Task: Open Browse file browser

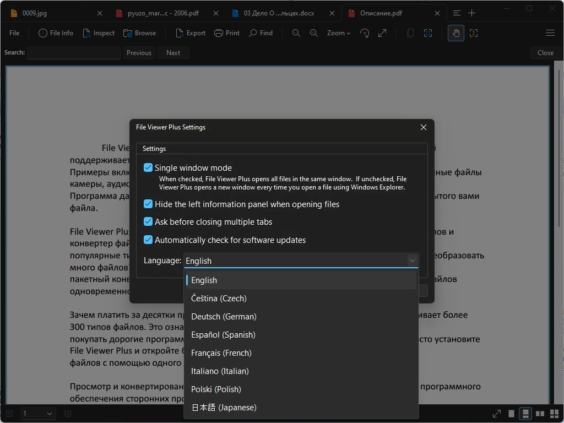Action: click(x=139, y=33)
